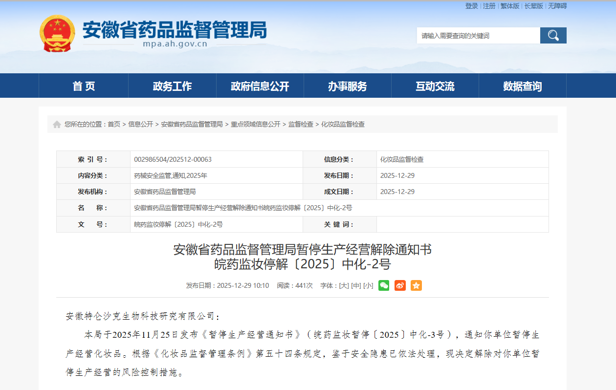The height and width of the screenshot is (390, 616).
Task: Select 政府信息公开 in navigation bar
Action: tap(260, 86)
